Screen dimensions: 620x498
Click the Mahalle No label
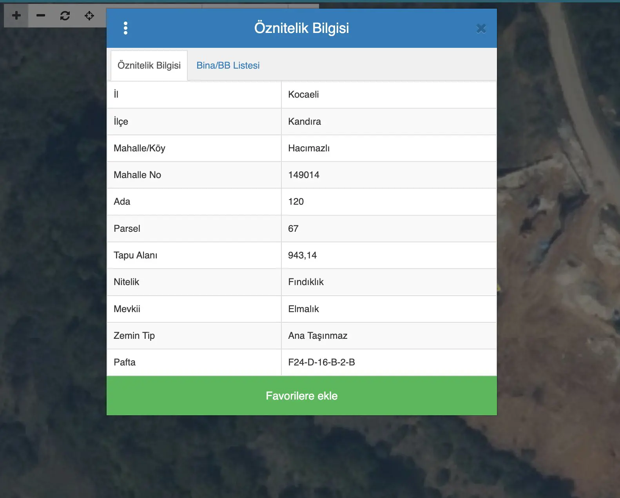[138, 175]
